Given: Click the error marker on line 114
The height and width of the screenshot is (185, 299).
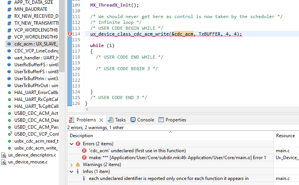Looking at the screenshot, I should pos(70,34).
